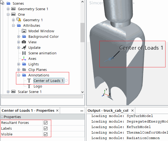This screenshot has width=168, height=141.
Task: Click the Attributes folder icon
Action: (19, 25)
